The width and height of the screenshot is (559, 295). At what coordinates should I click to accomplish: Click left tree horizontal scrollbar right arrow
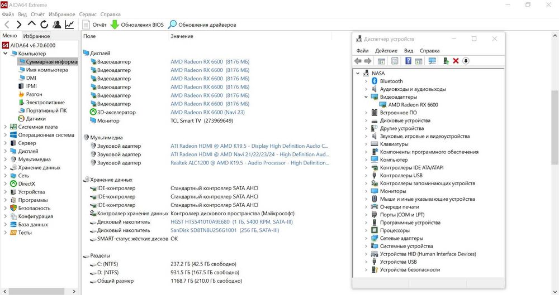(x=74, y=291)
